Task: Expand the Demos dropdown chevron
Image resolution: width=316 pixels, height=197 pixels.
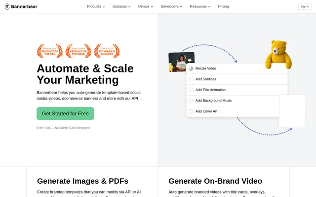Action: [x=152, y=6]
